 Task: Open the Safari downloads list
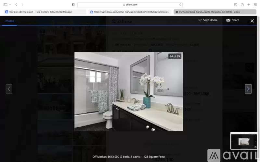point(235,5)
